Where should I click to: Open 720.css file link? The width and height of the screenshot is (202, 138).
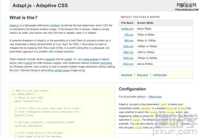click(x=129, y=34)
